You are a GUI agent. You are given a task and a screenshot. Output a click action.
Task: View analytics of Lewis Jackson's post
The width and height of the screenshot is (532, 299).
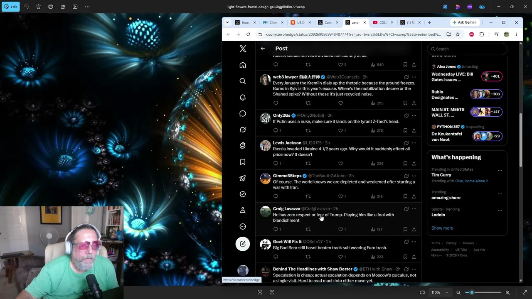click(377, 163)
